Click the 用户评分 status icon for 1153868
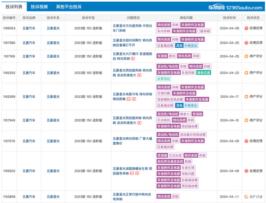The height and width of the screenshot is (203, 266). [x=246, y=196]
